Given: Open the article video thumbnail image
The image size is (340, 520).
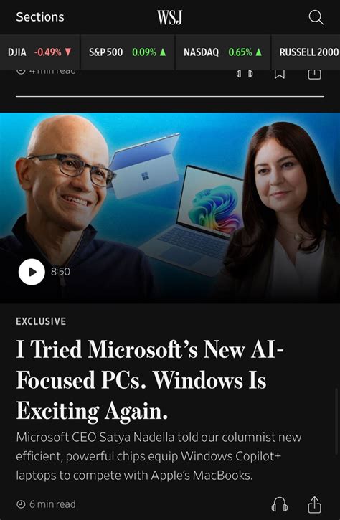Looking at the screenshot, I should coord(170,208).
